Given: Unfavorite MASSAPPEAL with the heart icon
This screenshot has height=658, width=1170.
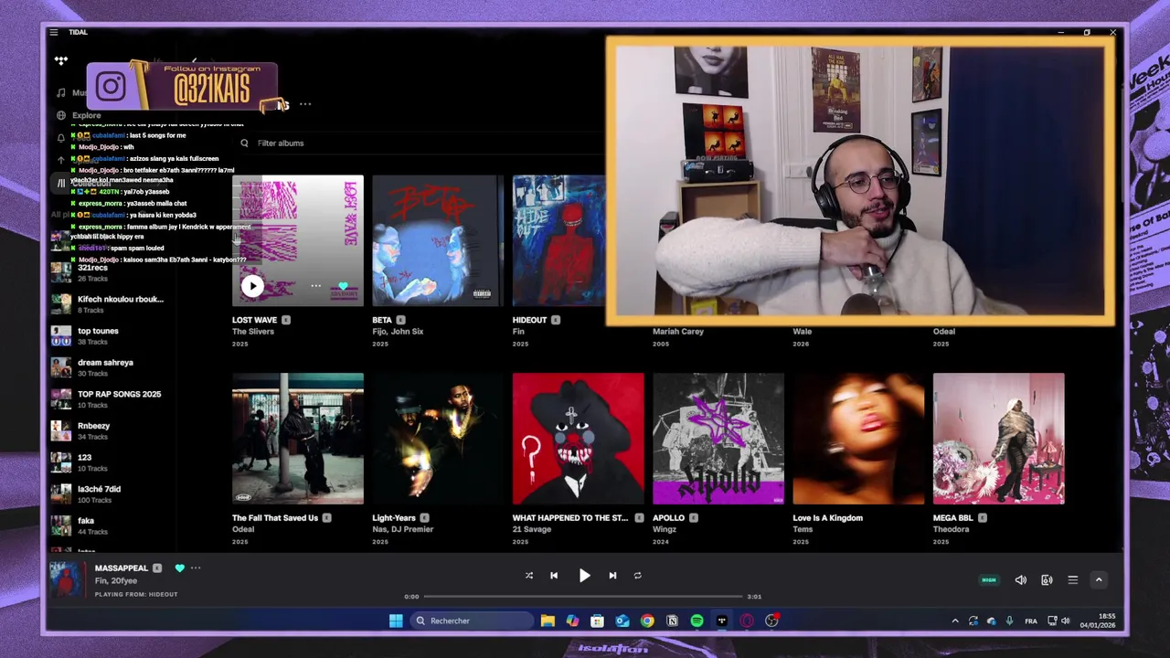Looking at the screenshot, I should (179, 568).
